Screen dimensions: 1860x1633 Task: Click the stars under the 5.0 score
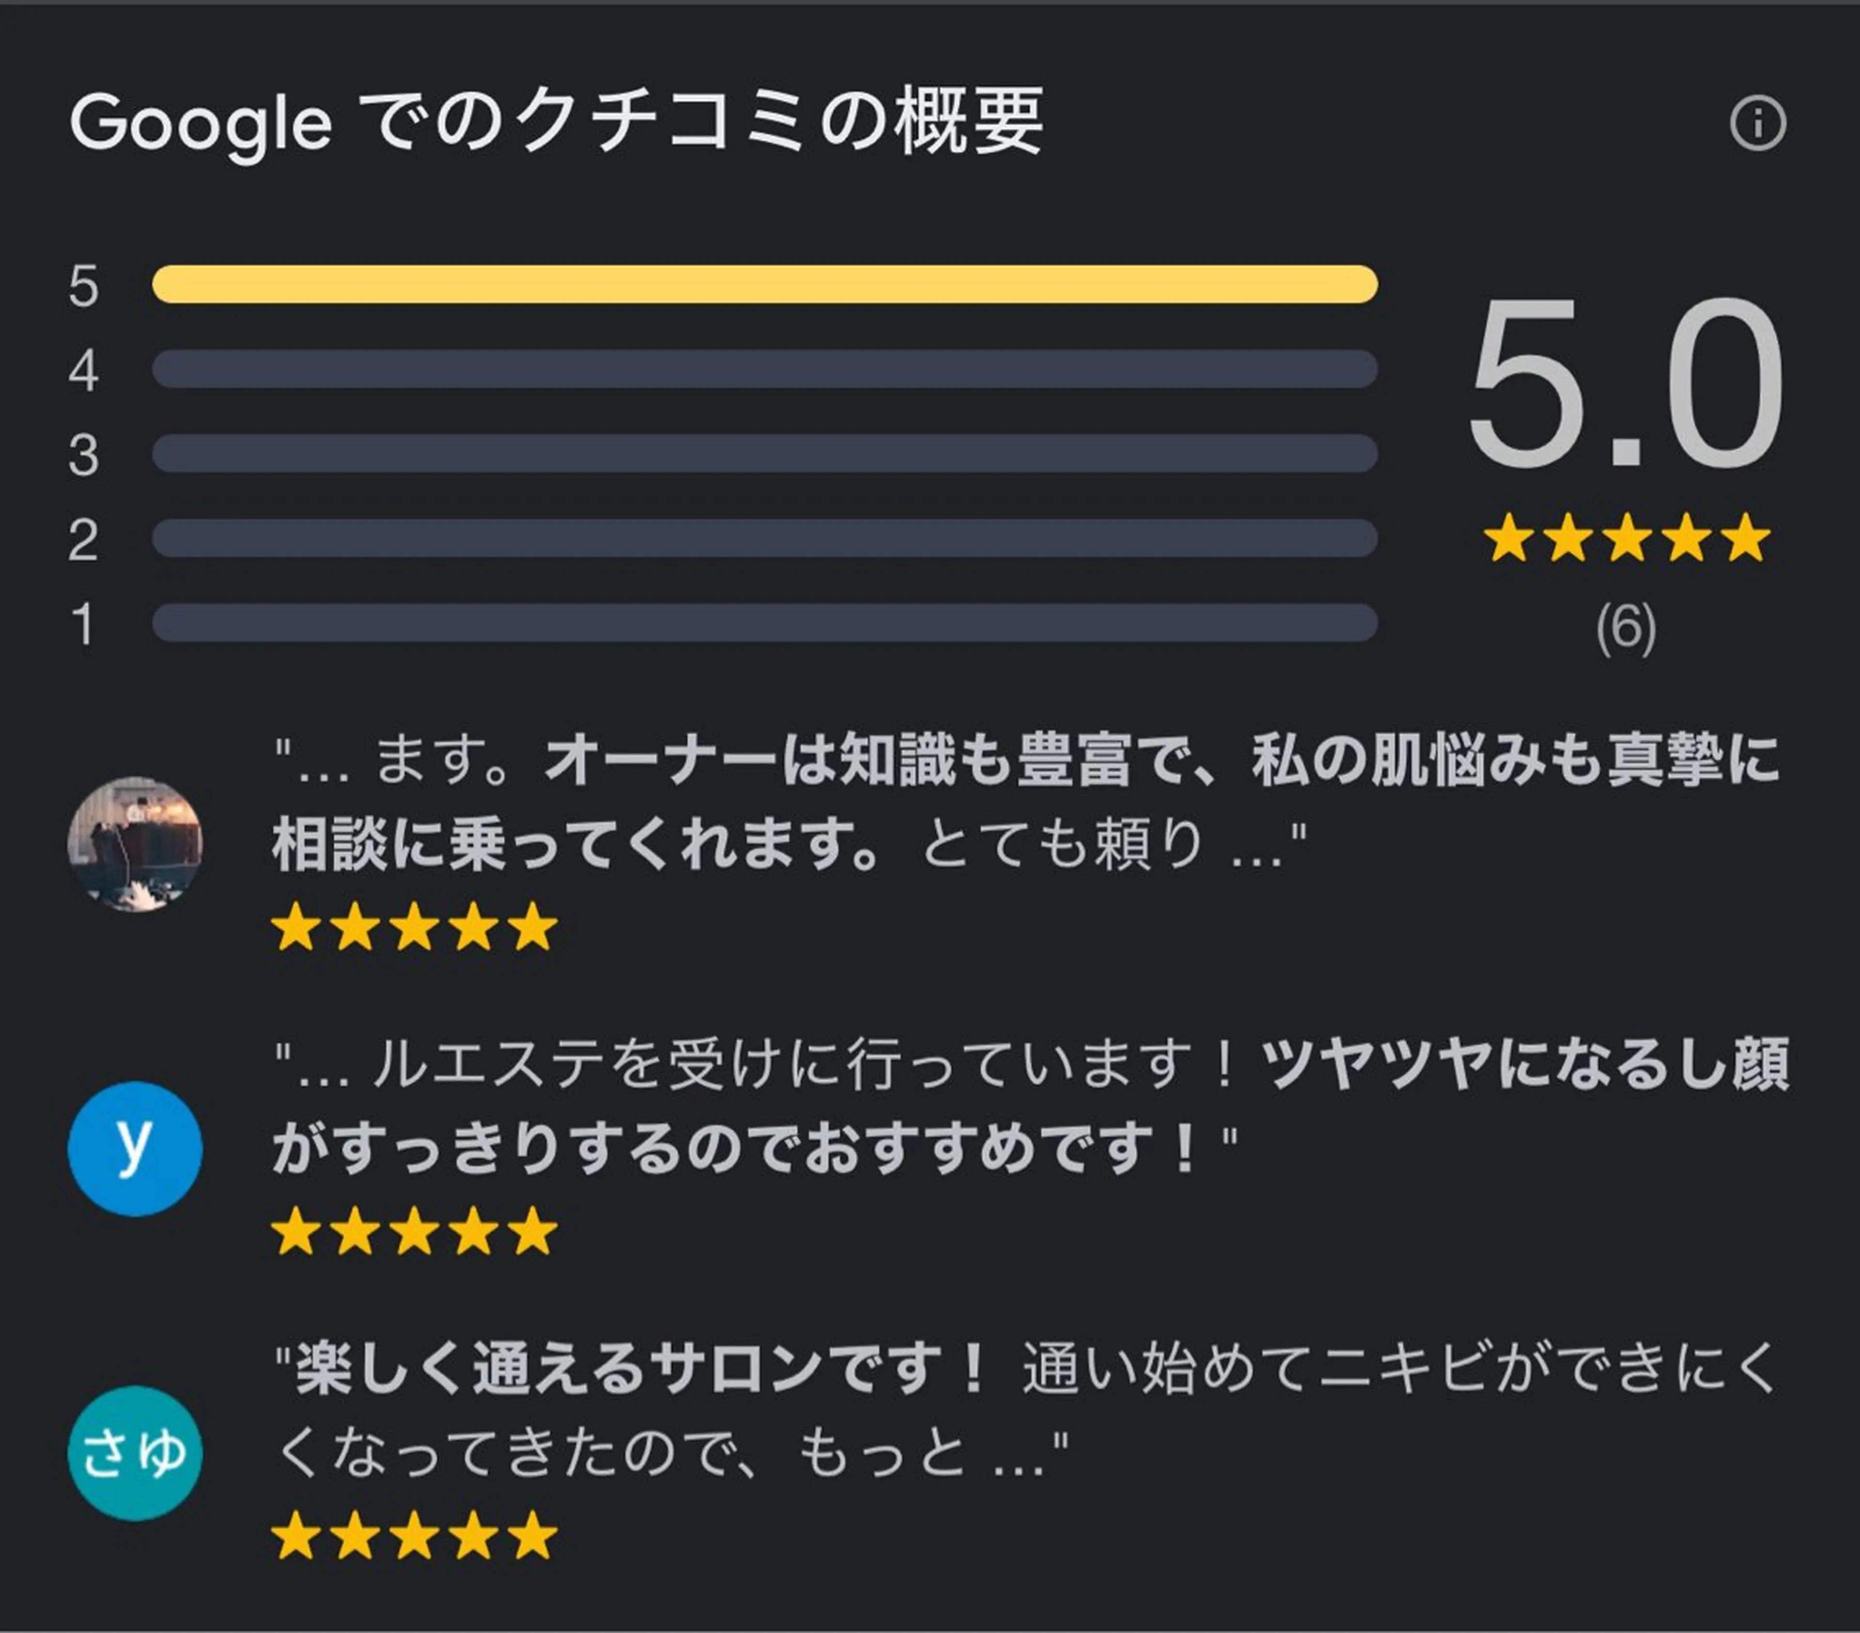[1626, 538]
